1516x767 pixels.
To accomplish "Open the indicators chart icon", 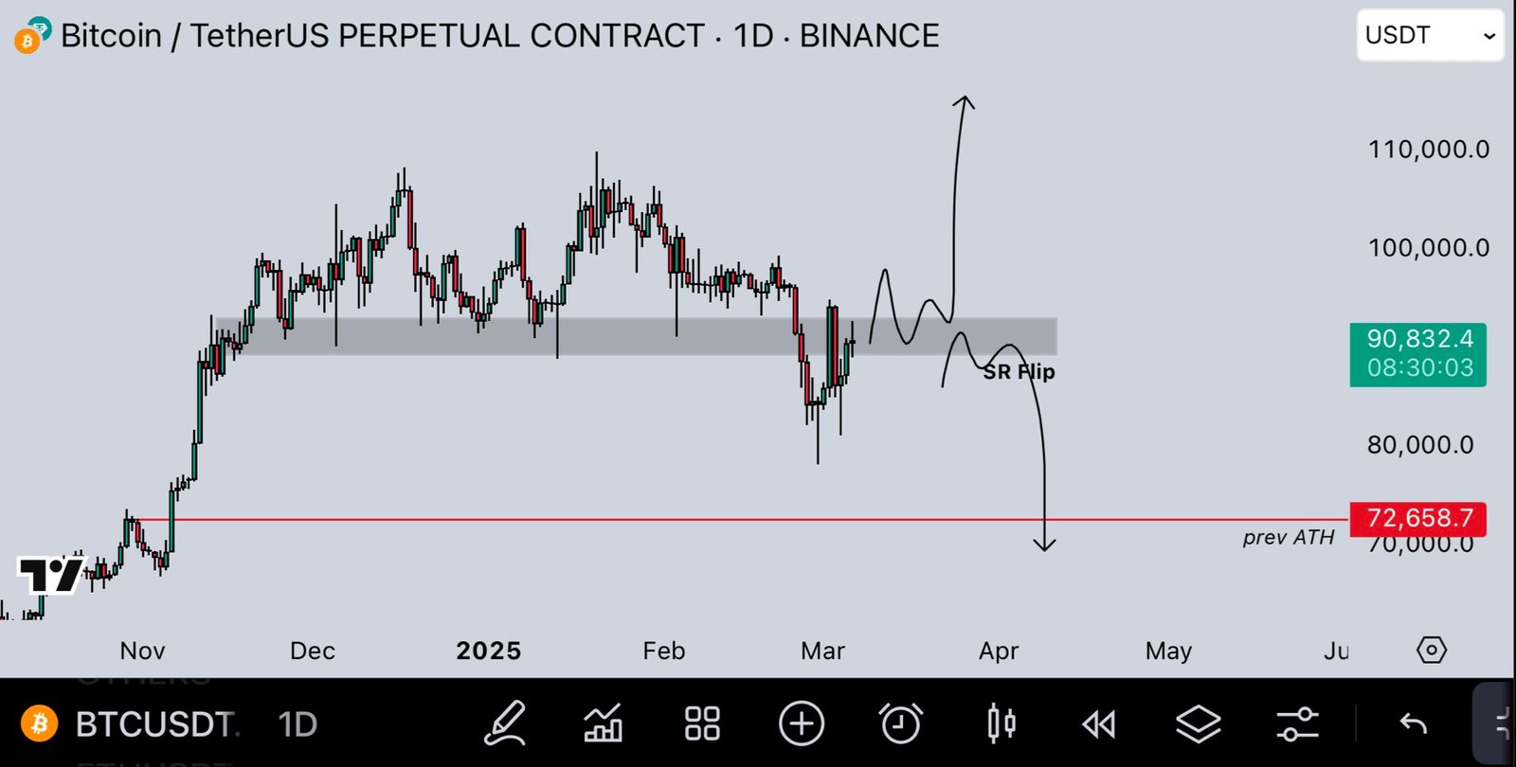I will click(x=604, y=724).
